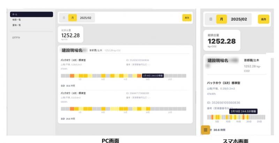Image resolution: width=279 pixels, height=143 pixels.
Task: Select 月 toggle on smartphone screen
Action: pyautogui.click(x=220, y=19)
